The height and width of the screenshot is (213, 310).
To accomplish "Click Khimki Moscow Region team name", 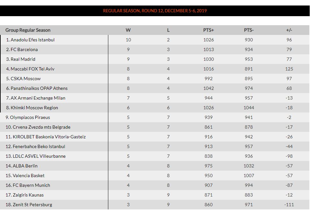I will tap(34, 108).
